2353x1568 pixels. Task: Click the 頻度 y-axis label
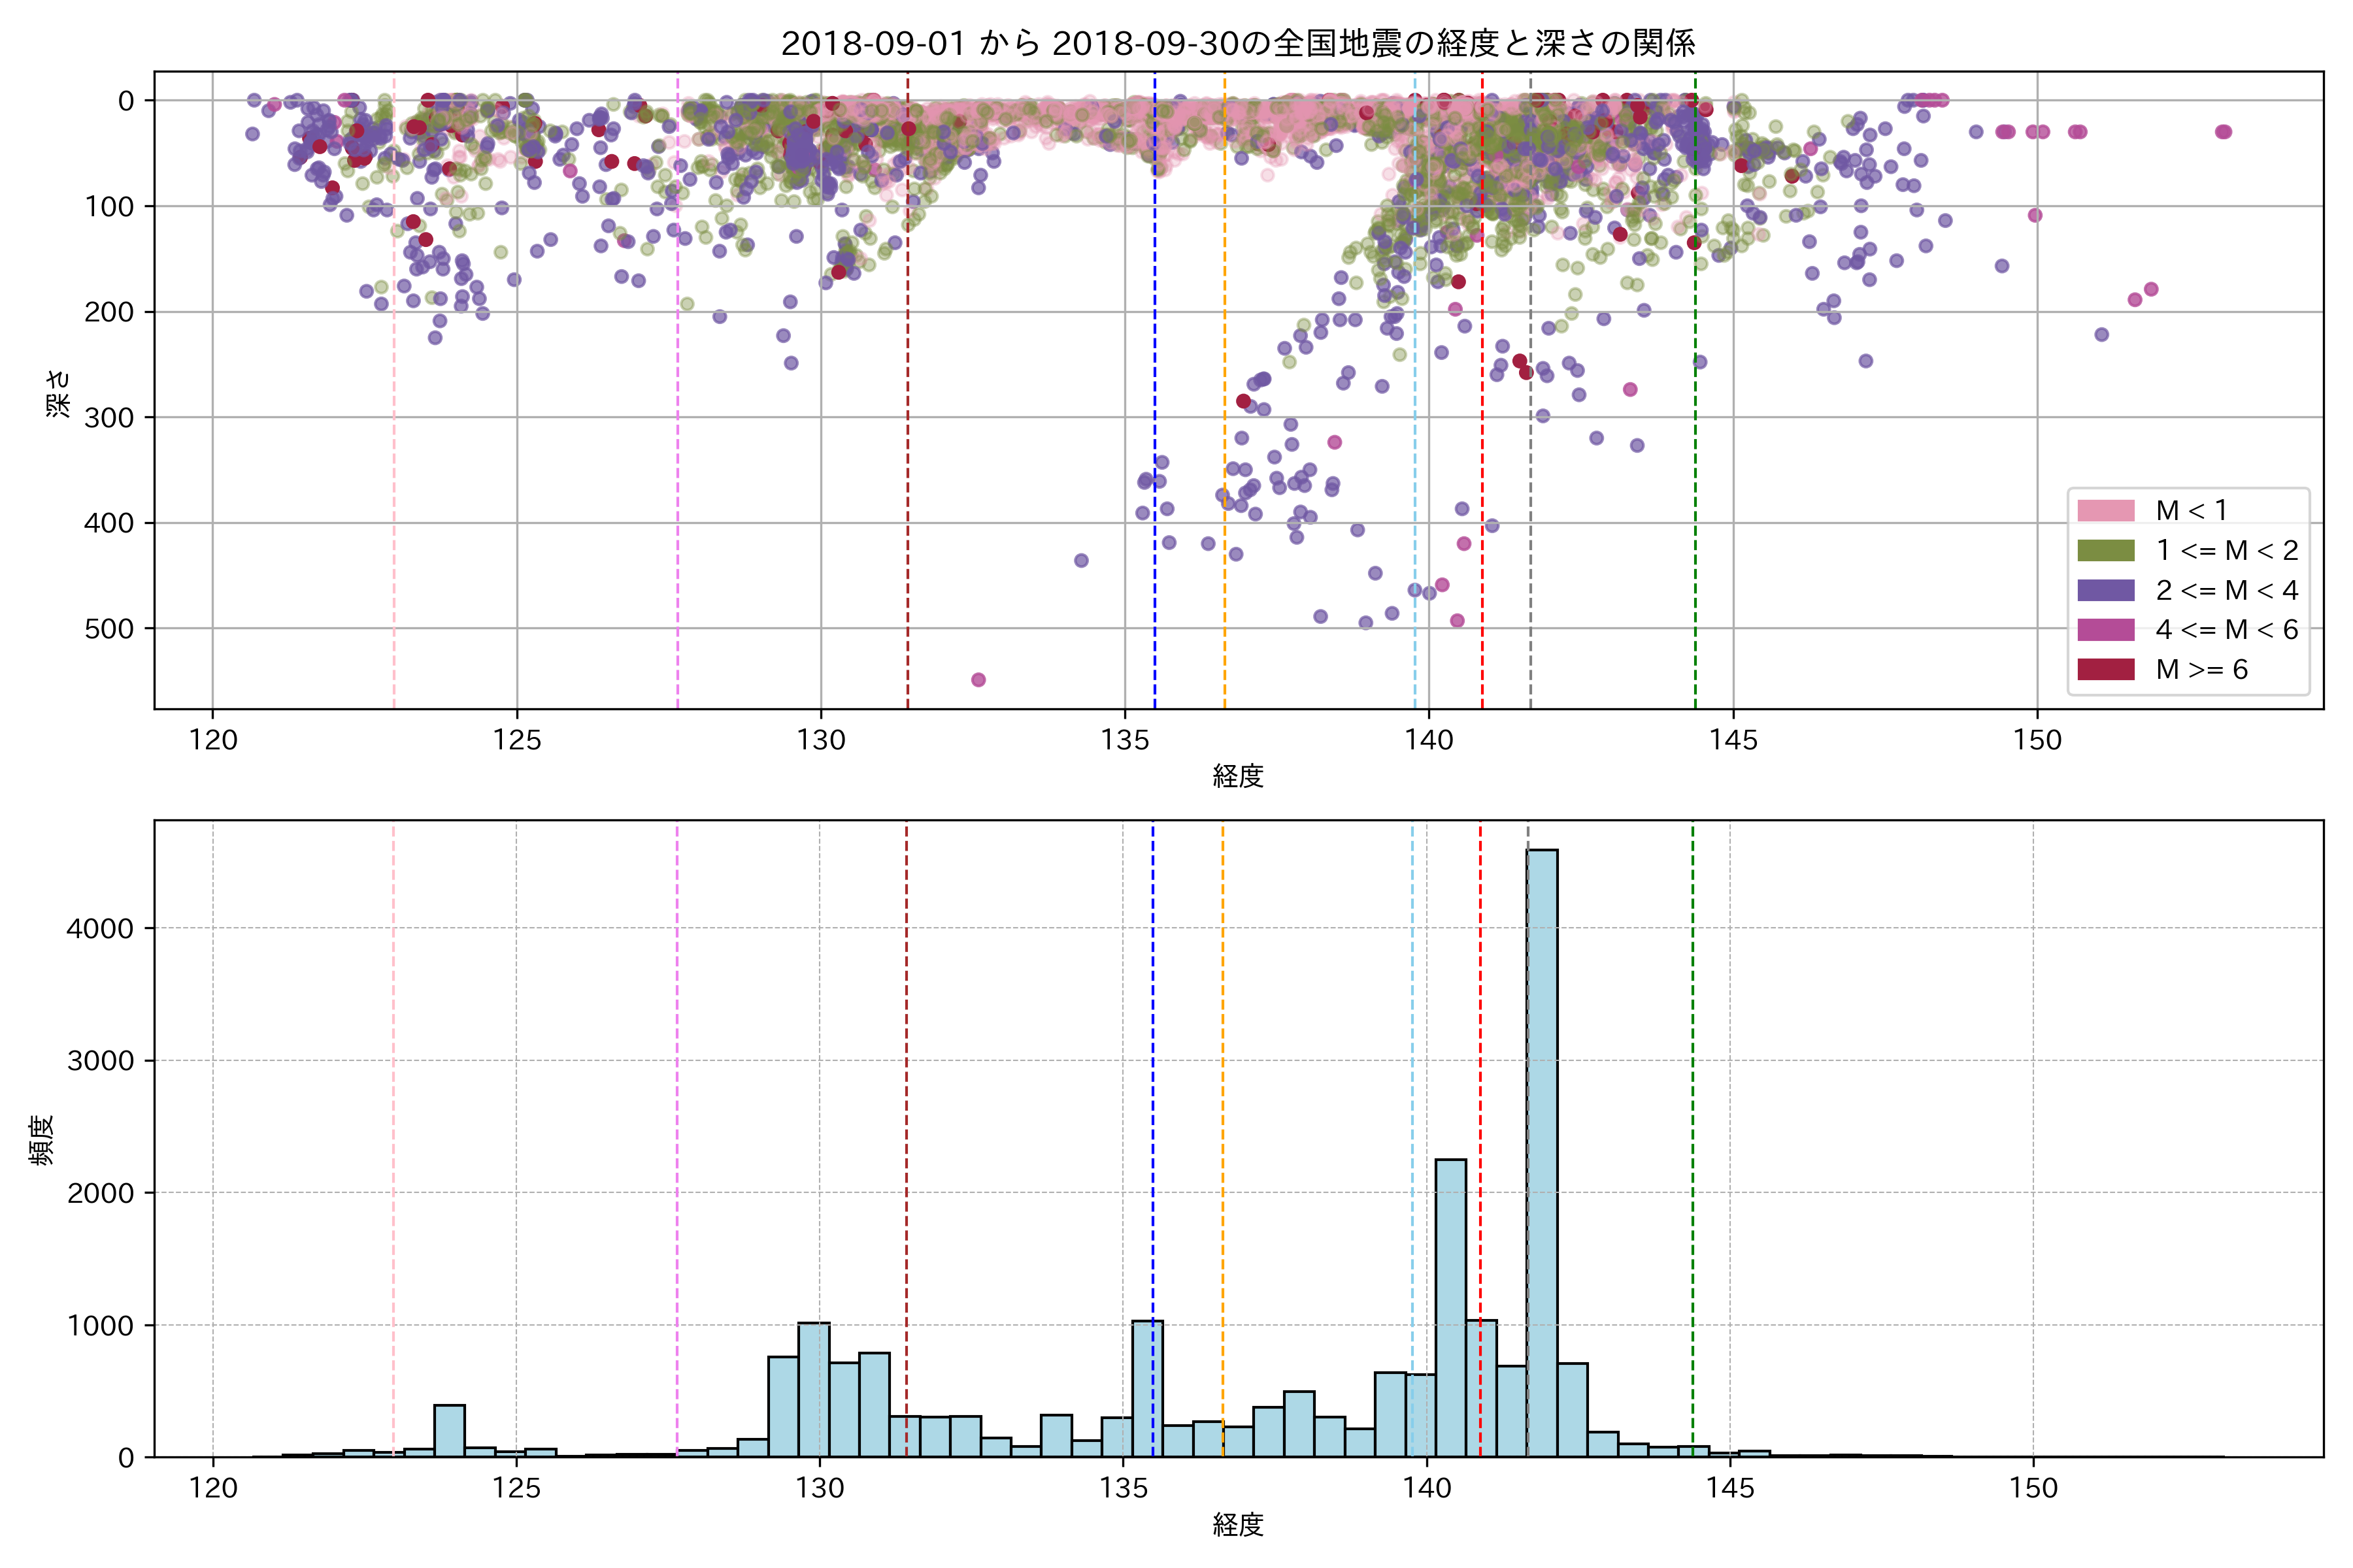[x=42, y=1140]
